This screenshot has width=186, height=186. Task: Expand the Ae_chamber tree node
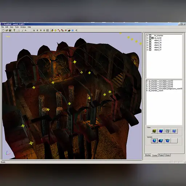[147, 36]
